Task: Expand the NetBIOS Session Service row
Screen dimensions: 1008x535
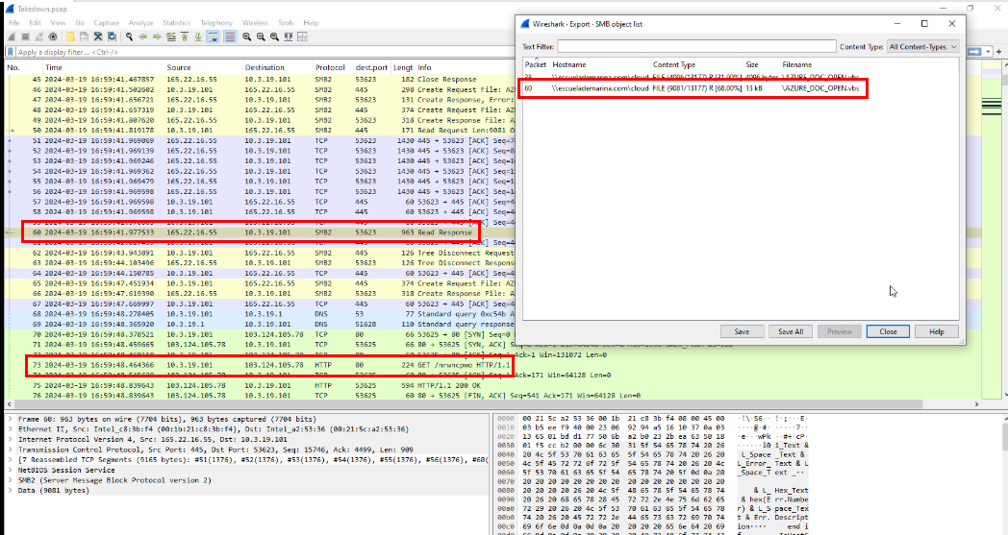Action: pyautogui.click(x=11, y=470)
